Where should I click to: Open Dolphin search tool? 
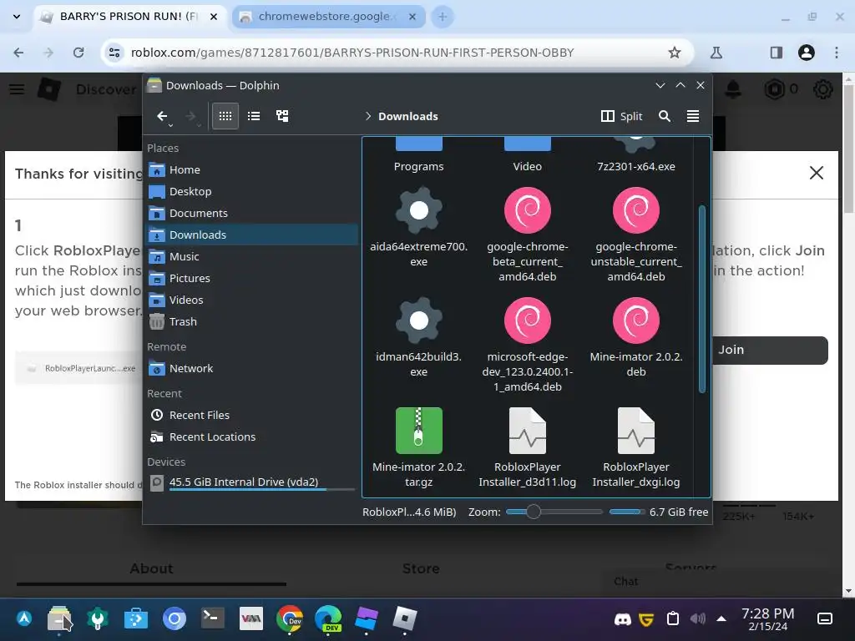point(664,116)
